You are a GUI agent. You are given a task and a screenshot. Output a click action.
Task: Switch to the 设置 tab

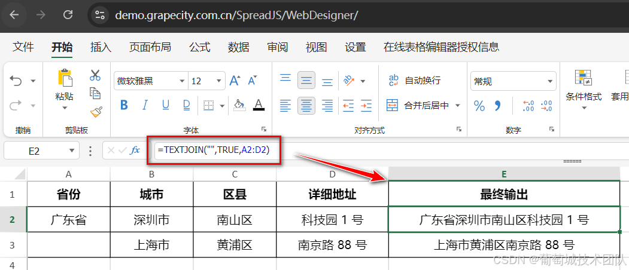355,47
